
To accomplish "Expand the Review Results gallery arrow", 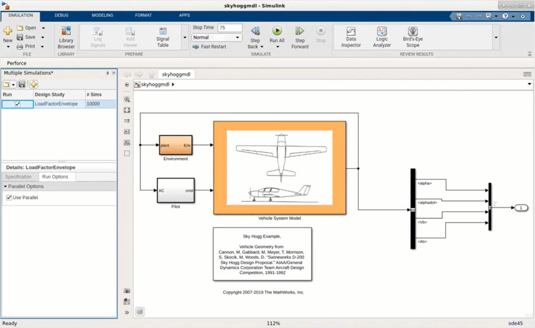I will tap(496, 37).
